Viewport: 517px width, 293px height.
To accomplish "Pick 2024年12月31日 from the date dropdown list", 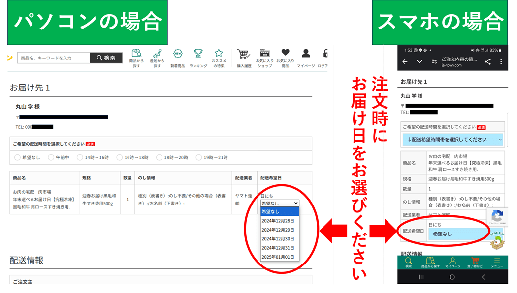I will point(278,248).
